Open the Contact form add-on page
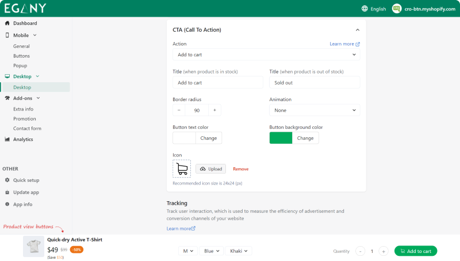Image resolution: width=460 pixels, height=261 pixels. tap(27, 128)
